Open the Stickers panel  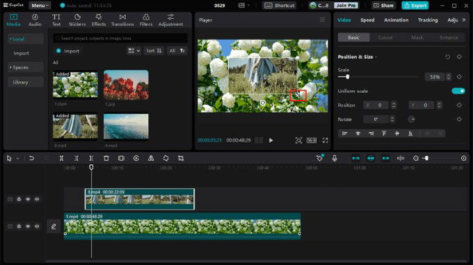77,20
